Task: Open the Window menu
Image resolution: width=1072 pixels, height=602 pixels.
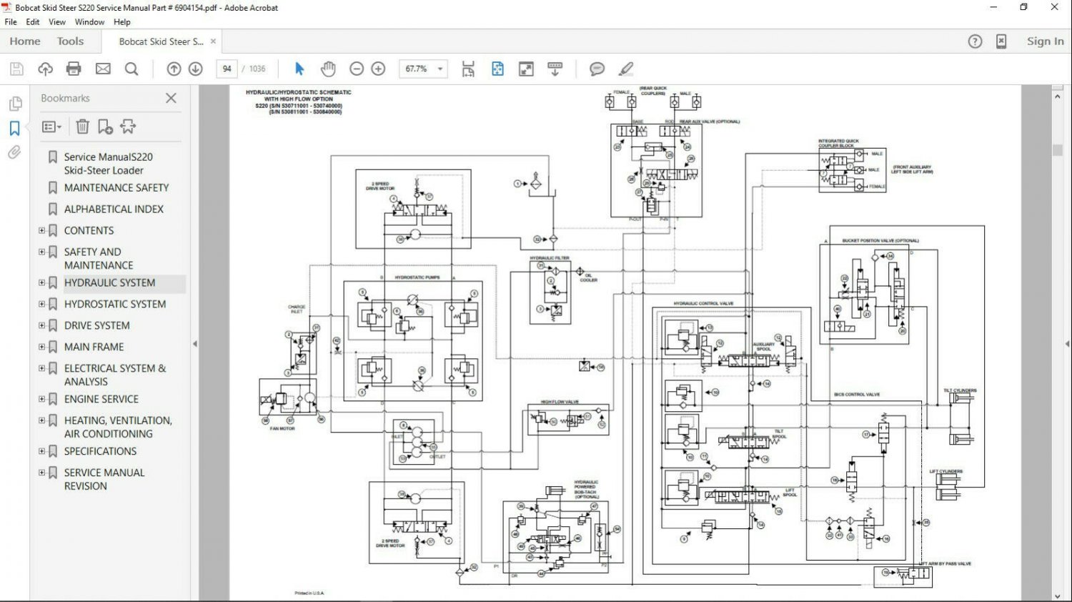Action: 89,22
